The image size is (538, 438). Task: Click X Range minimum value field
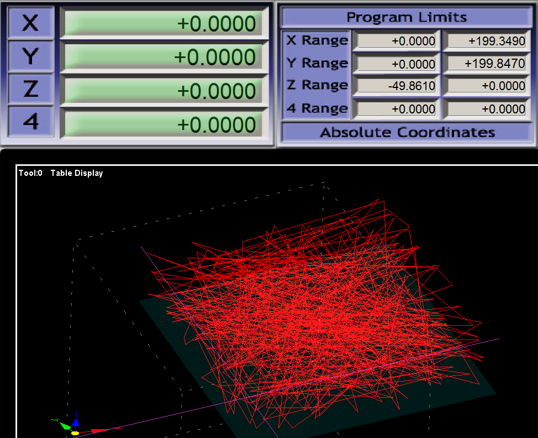click(395, 41)
